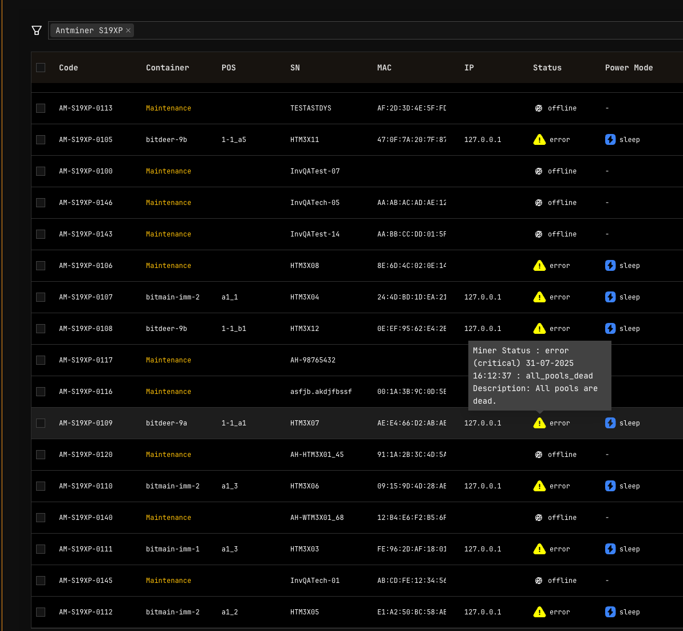The height and width of the screenshot is (631, 683).
Task: Click the sleep power icon on AM-S19XP-0108
Action: pos(610,328)
